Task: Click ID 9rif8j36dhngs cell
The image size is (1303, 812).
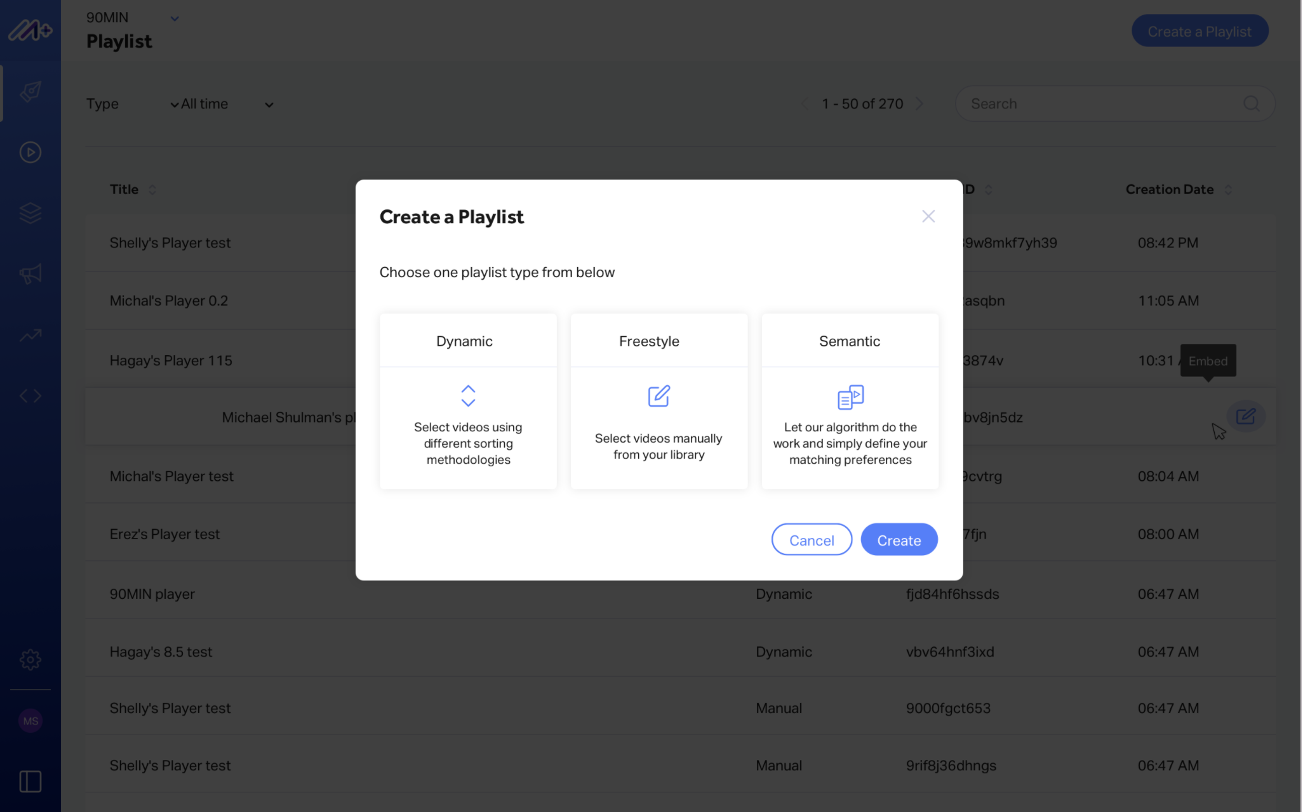Action: tap(951, 765)
